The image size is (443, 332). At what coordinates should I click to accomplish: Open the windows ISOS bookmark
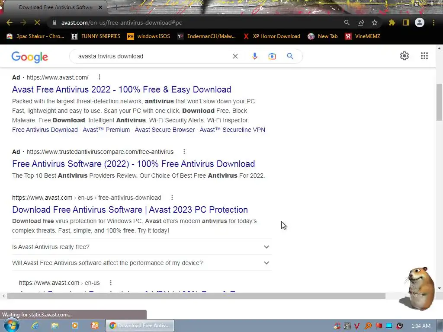(149, 36)
